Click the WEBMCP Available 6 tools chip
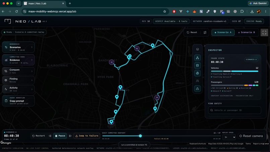270x152 pixels. pos(171,21)
